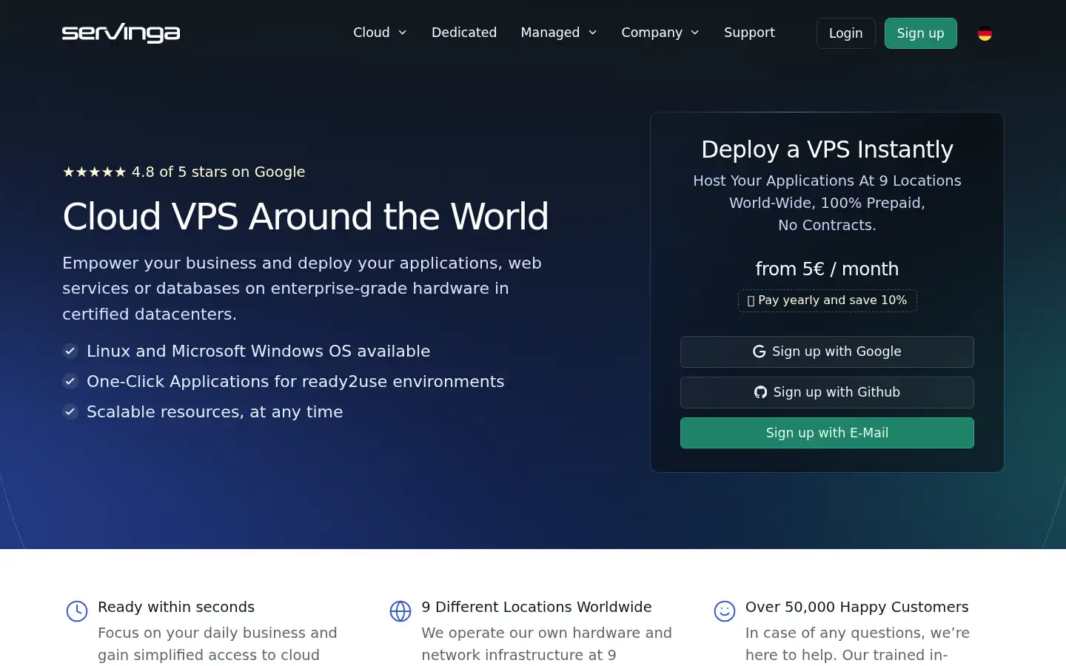Open the Dedicated menu item
This screenshot has width=1066, height=666.
[x=464, y=33]
